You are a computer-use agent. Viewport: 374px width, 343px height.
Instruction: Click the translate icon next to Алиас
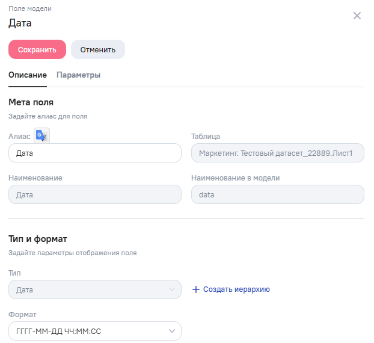[41, 136]
